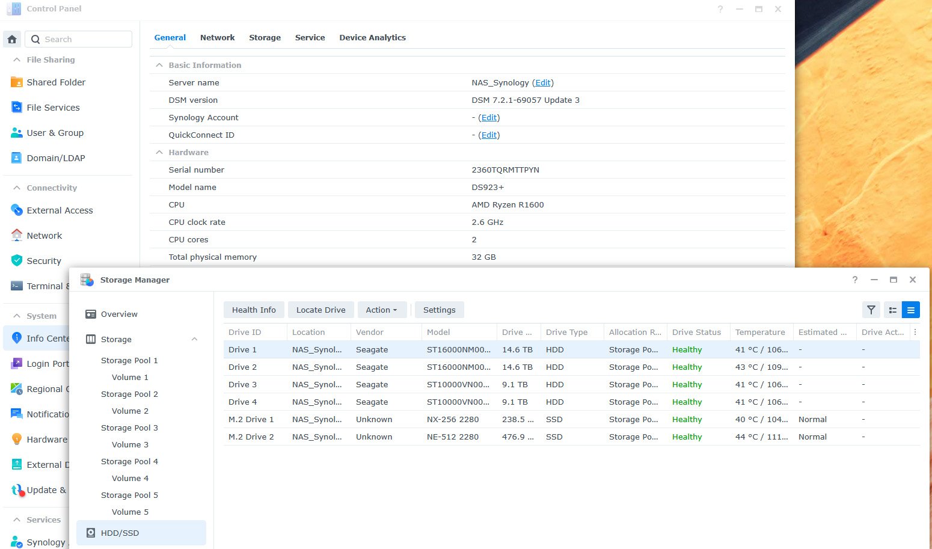Open the column options menu in drive table

pos(915,332)
